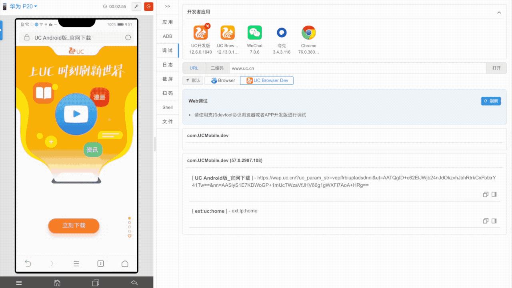The width and height of the screenshot is (512, 288).
Task: Collapse the side menu with >> button
Action: (x=168, y=6)
